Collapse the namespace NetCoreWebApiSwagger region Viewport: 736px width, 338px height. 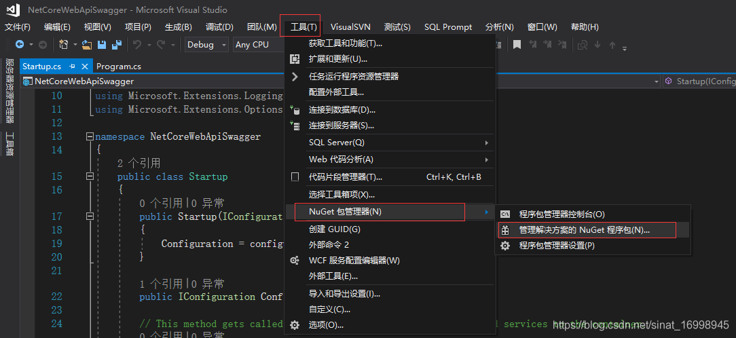tap(90, 136)
